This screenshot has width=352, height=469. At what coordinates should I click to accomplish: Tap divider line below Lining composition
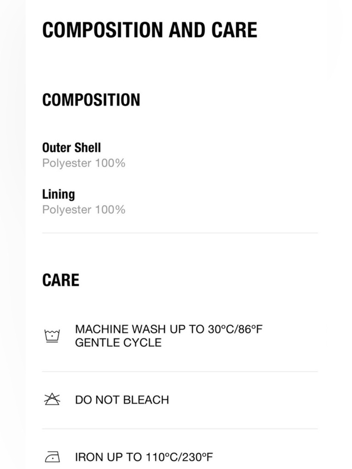[x=180, y=233]
